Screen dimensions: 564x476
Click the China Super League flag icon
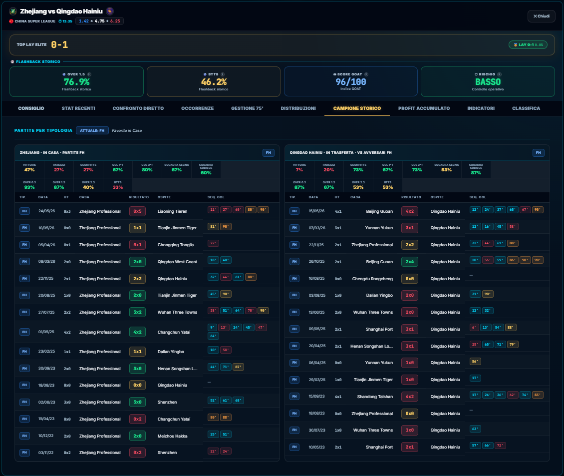click(11, 21)
